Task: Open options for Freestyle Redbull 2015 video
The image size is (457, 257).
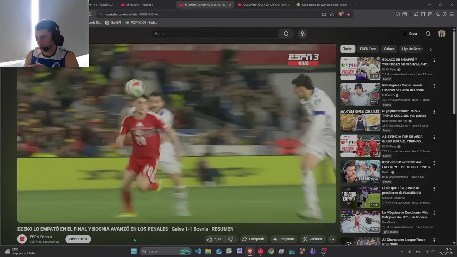Action: point(434,163)
